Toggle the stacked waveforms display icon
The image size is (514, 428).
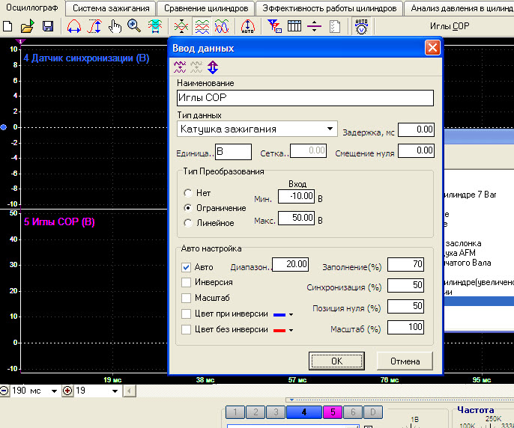(202, 26)
